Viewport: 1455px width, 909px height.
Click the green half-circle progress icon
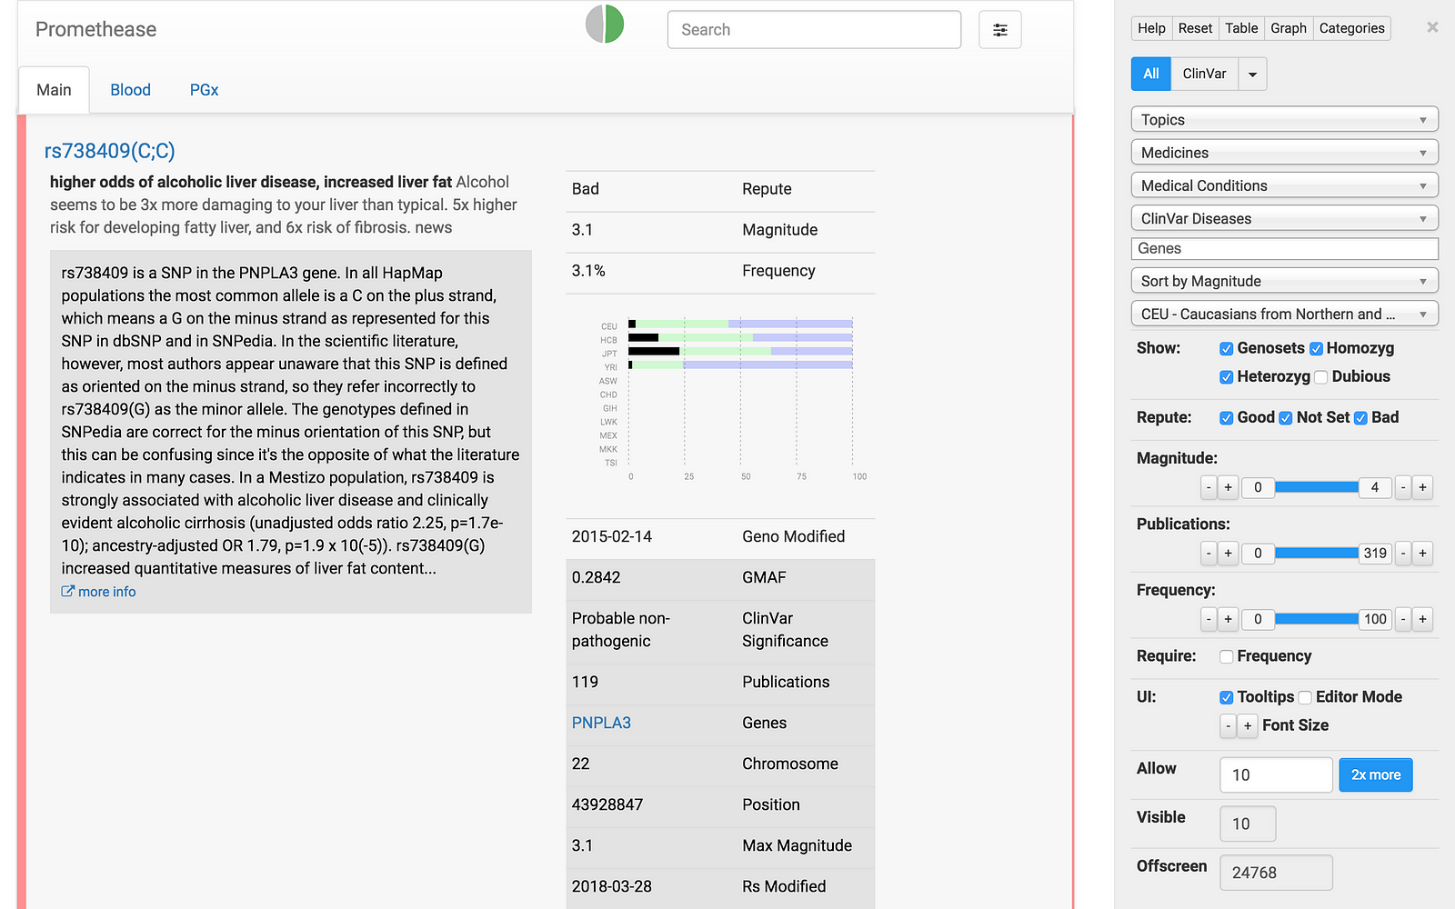coord(605,25)
